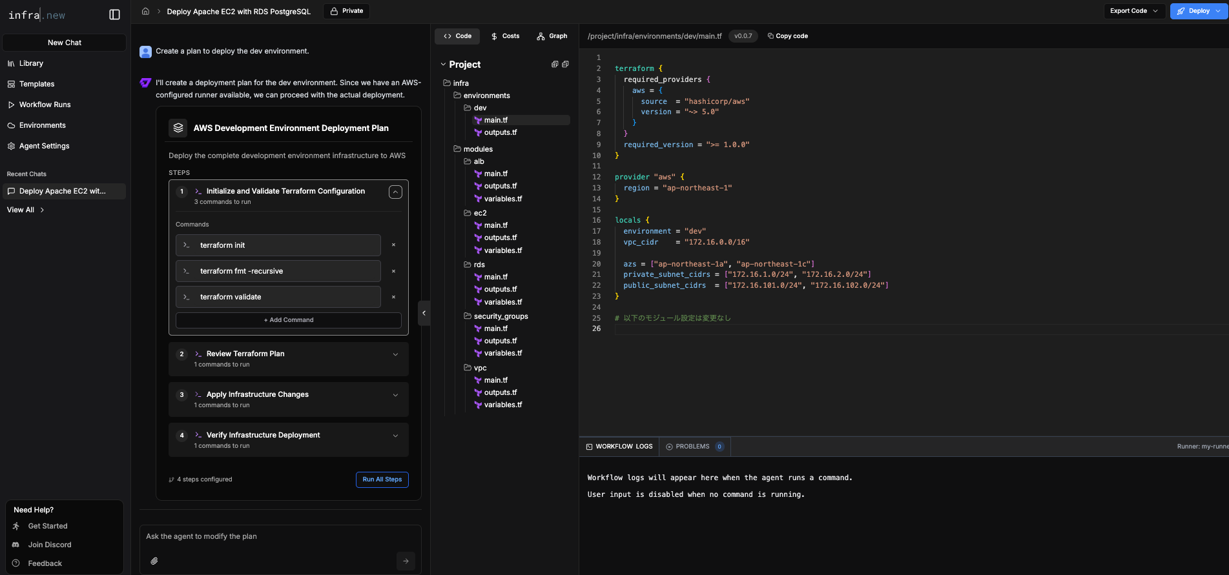Collapse step 1 Initialize and Validate
The image size is (1229, 575).
pyautogui.click(x=395, y=192)
